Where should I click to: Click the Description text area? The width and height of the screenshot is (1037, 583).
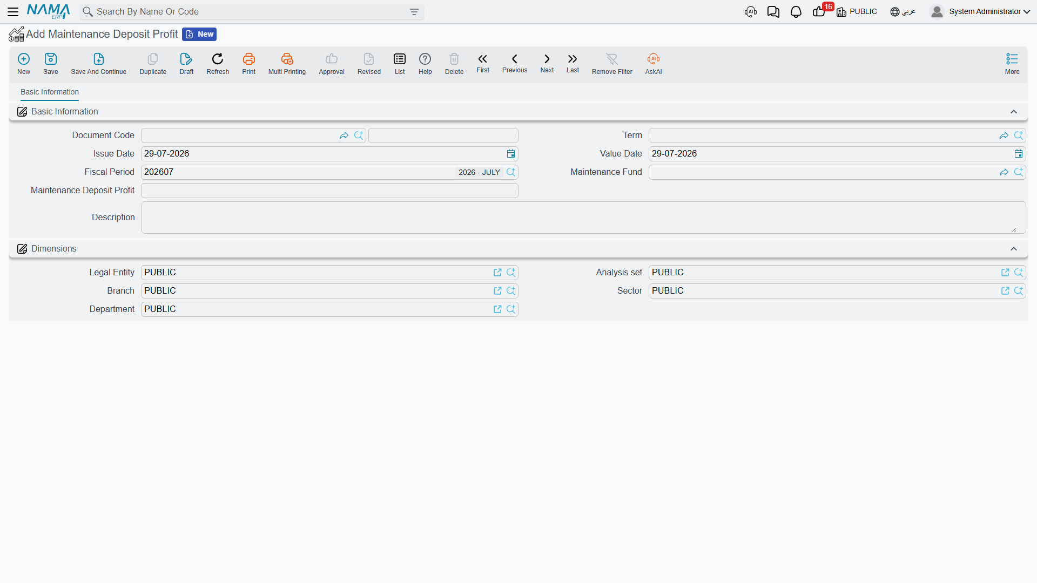583,218
